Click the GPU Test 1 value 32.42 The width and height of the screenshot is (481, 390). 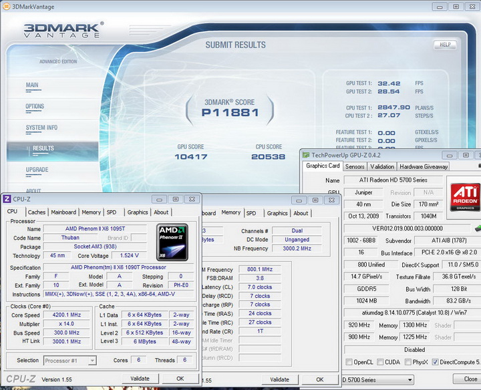coord(389,83)
